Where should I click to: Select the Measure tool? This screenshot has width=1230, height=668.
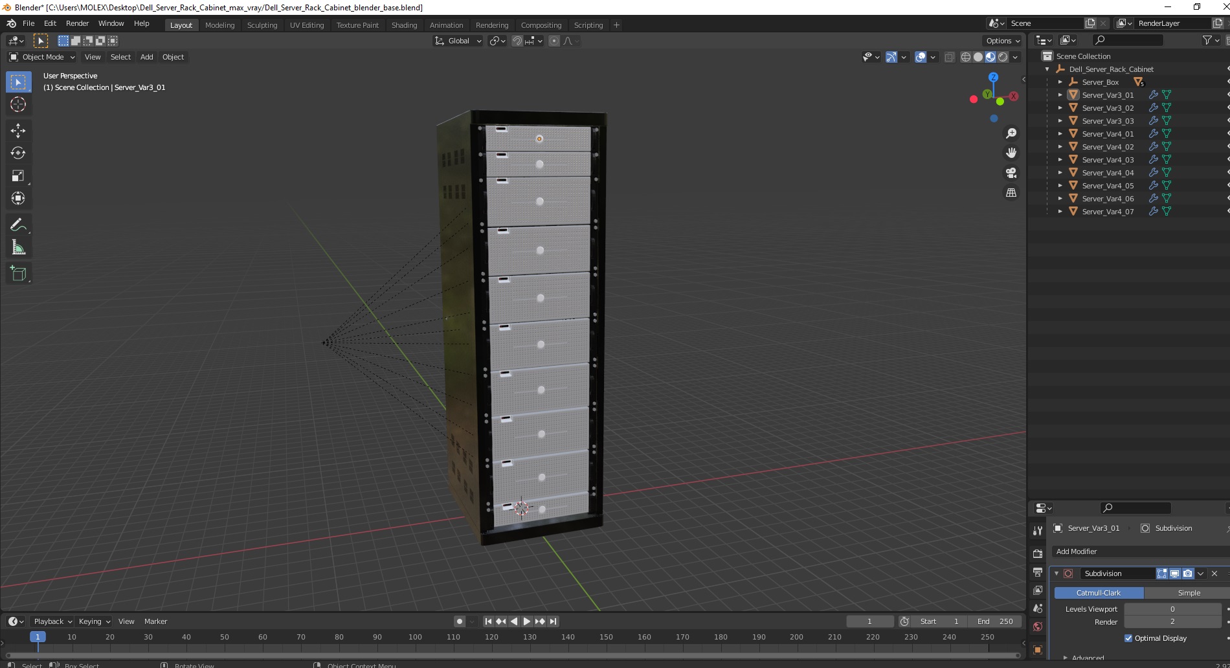(18, 247)
